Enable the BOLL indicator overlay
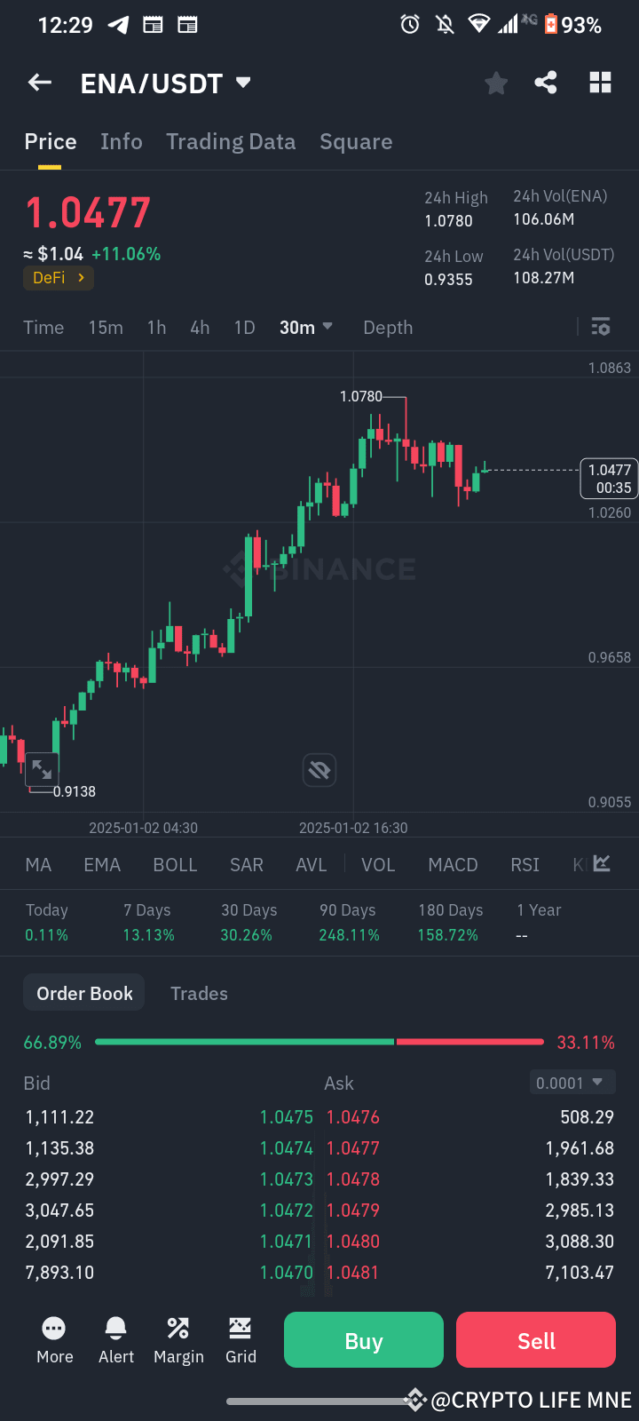Image resolution: width=639 pixels, height=1421 pixels. pos(175,864)
